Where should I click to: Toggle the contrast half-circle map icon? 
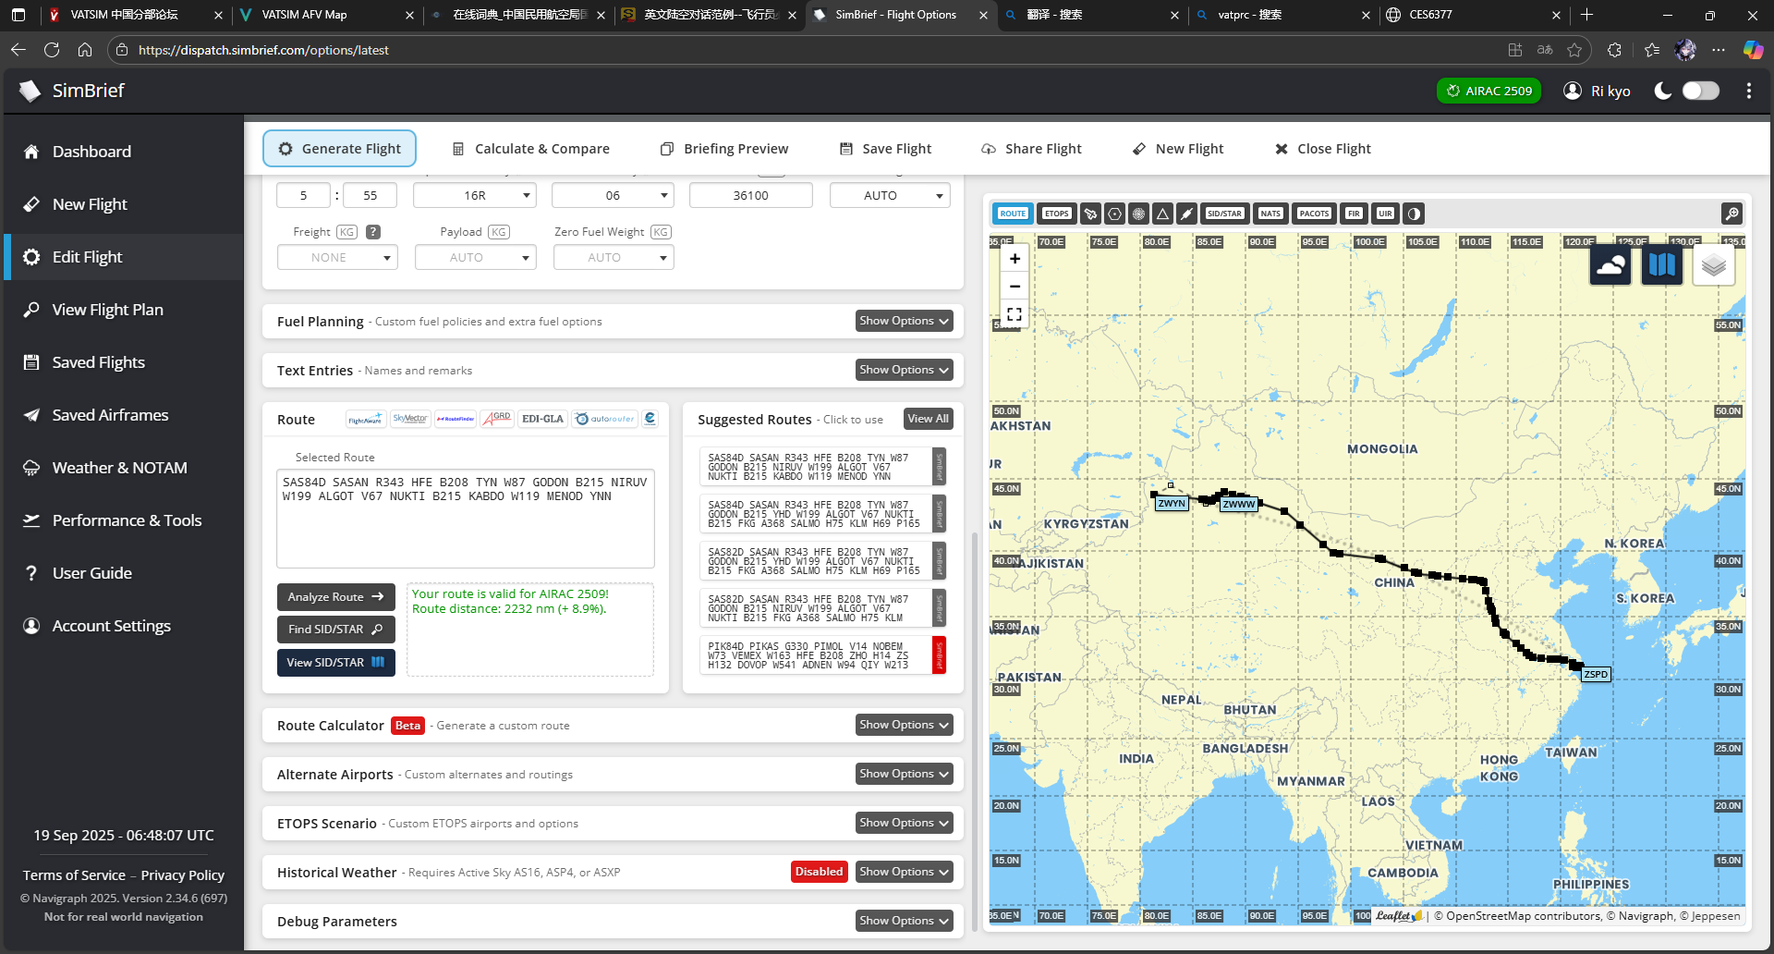pos(1414,214)
